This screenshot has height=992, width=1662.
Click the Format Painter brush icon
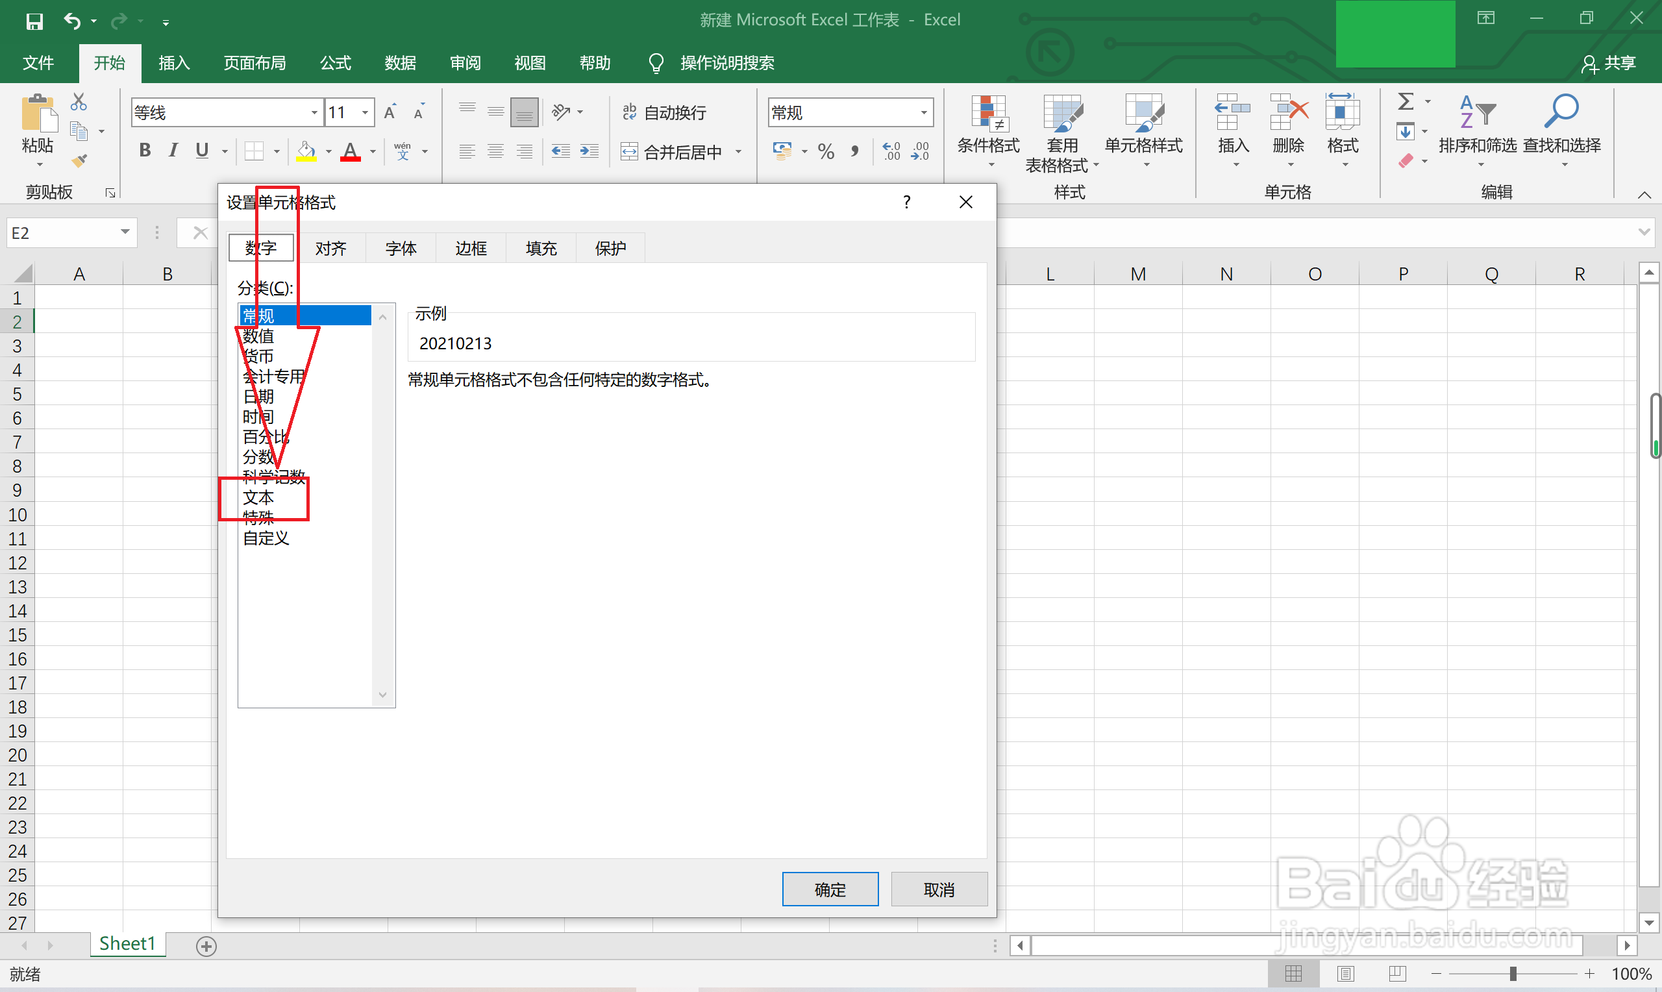[x=79, y=160]
